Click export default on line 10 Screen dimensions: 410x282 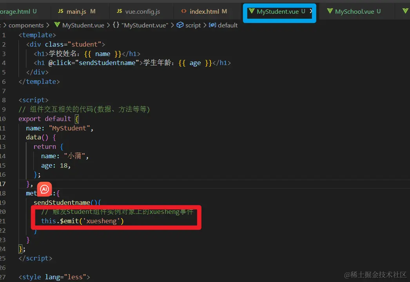tap(45, 119)
